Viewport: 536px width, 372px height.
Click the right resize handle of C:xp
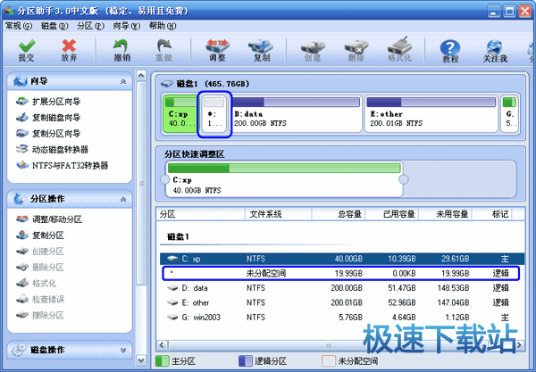[404, 179]
